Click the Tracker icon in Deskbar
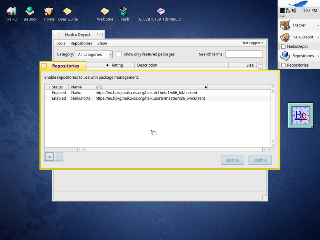 tap(285, 25)
